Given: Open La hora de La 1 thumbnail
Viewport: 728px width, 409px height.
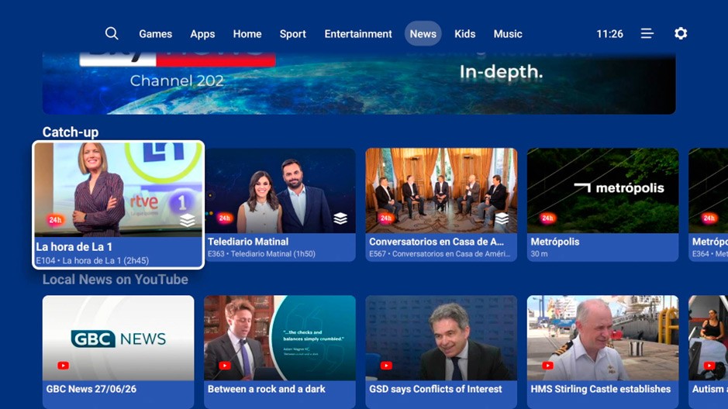Looking at the screenshot, I should (x=119, y=190).
